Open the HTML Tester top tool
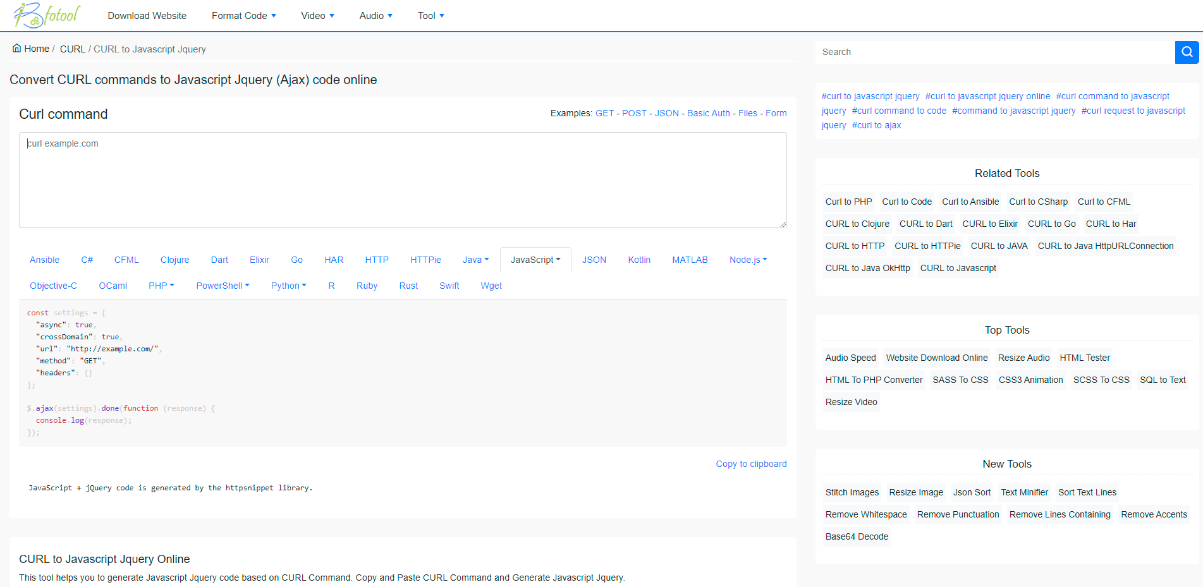This screenshot has width=1203, height=587. pos(1084,358)
